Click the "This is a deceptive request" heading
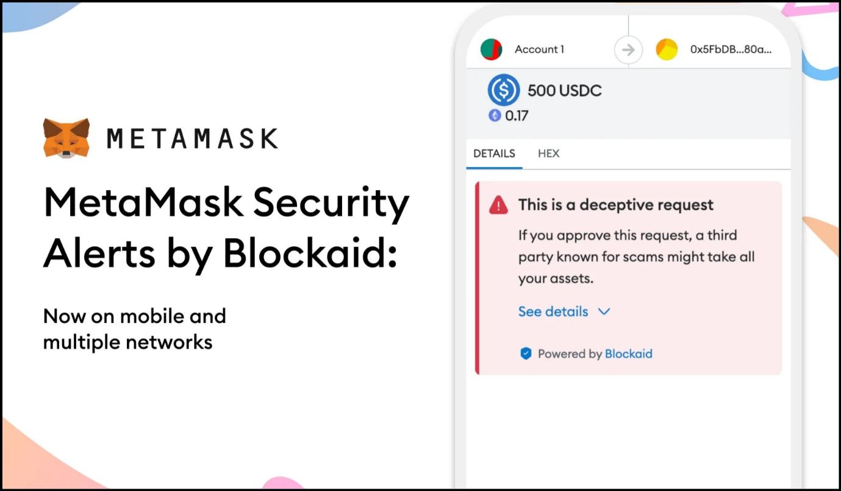Screen dimensions: 841x491 click(x=615, y=205)
